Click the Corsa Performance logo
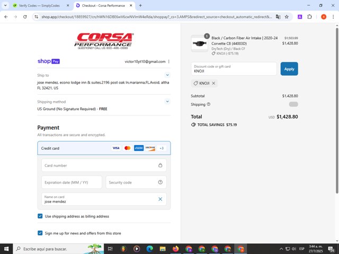Screen dimensions: 339x254 point(104,41)
